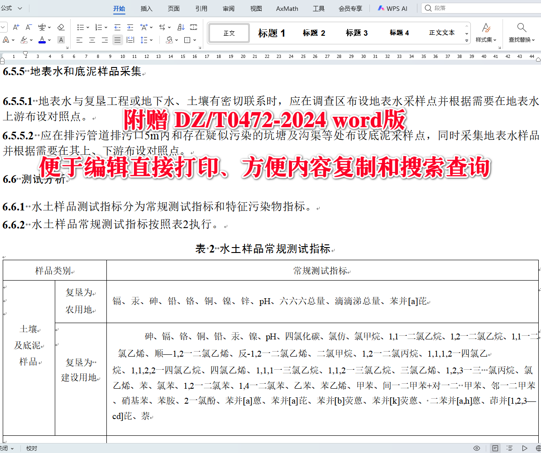Screen dimensions: 541x453
Task: Toggle justified alignment in paragraph group
Action: coord(117,40)
